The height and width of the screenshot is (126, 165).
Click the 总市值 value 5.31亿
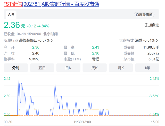tap(154, 59)
